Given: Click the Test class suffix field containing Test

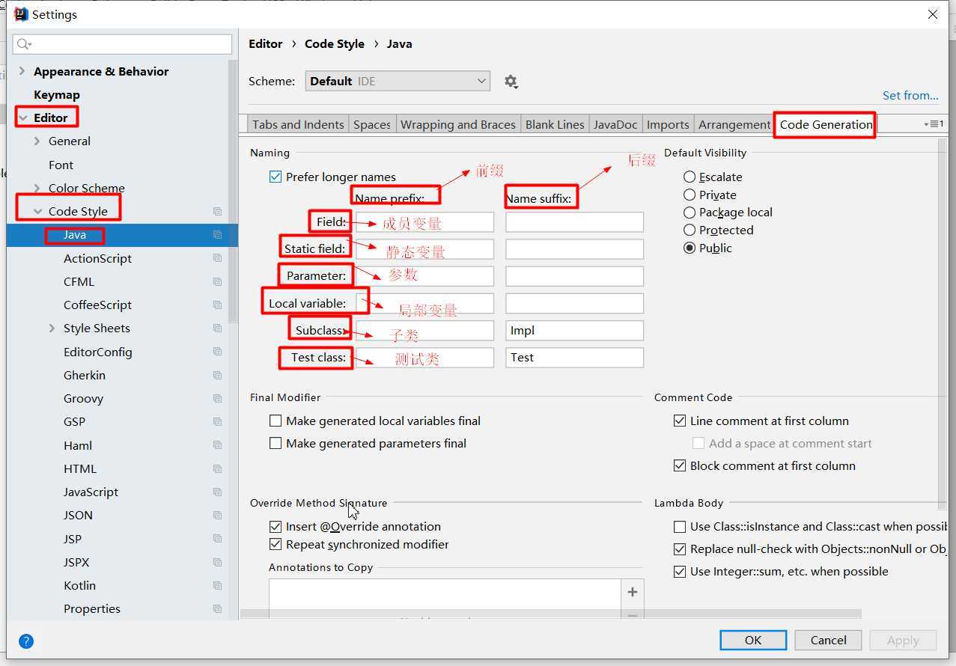Looking at the screenshot, I should tap(574, 358).
